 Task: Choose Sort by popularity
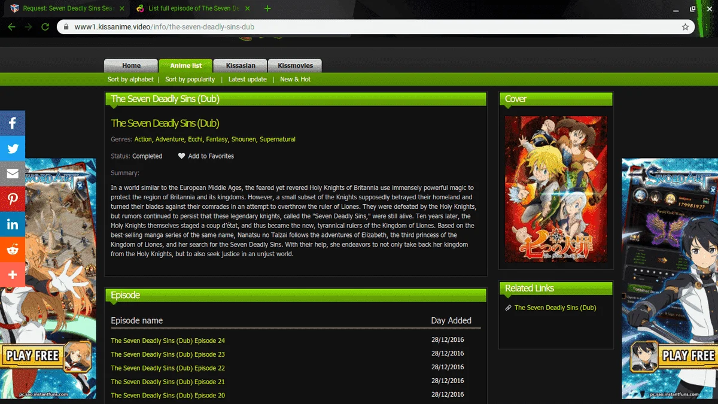(x=190, y=79)
